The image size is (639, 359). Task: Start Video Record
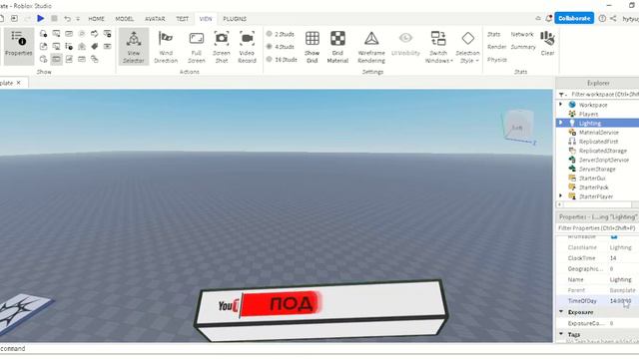click(x=247, y=47)
